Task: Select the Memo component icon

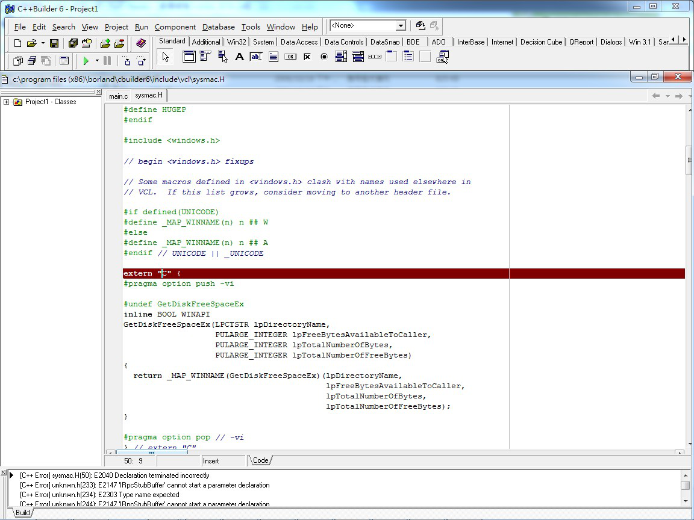Action: [x=273, y=57]
